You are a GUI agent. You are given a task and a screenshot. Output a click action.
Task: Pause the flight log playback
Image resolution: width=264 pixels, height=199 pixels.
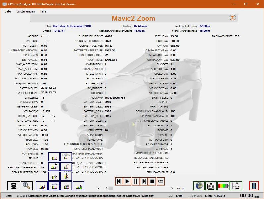(136, 181)
